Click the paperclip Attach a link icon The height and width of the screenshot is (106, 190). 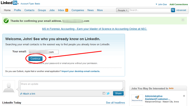[x=21, y=94]
